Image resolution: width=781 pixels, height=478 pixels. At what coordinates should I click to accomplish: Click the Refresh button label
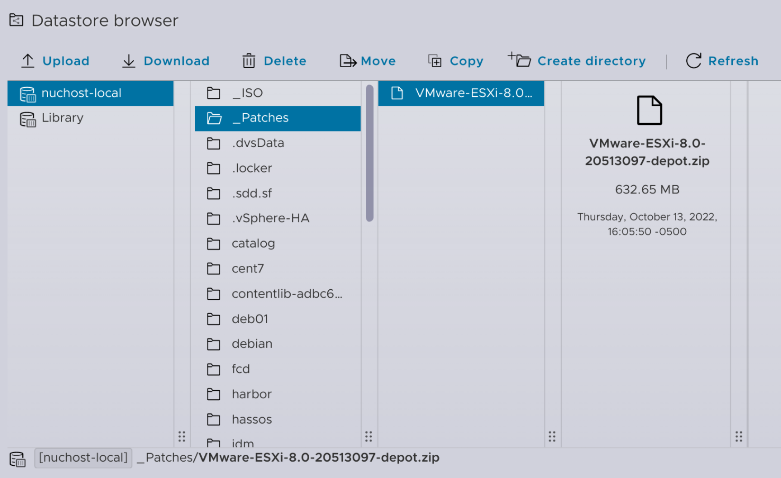point(733,61)
